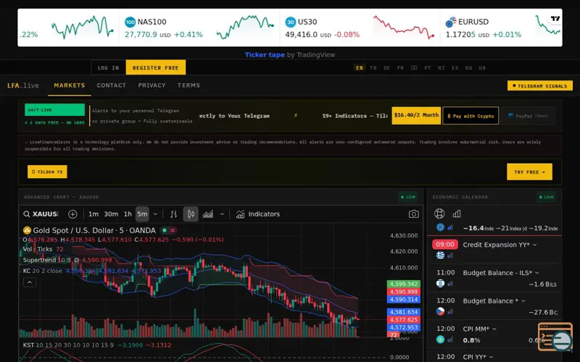The image size is (580, 362).
Task: Select the 1h timeframe
Action: click(128, 214)
